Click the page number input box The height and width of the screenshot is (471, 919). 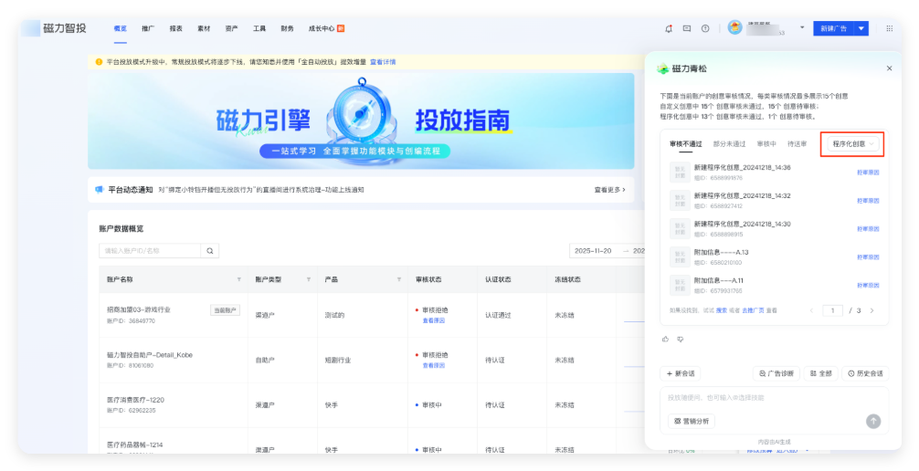click(x=832, y=310)
